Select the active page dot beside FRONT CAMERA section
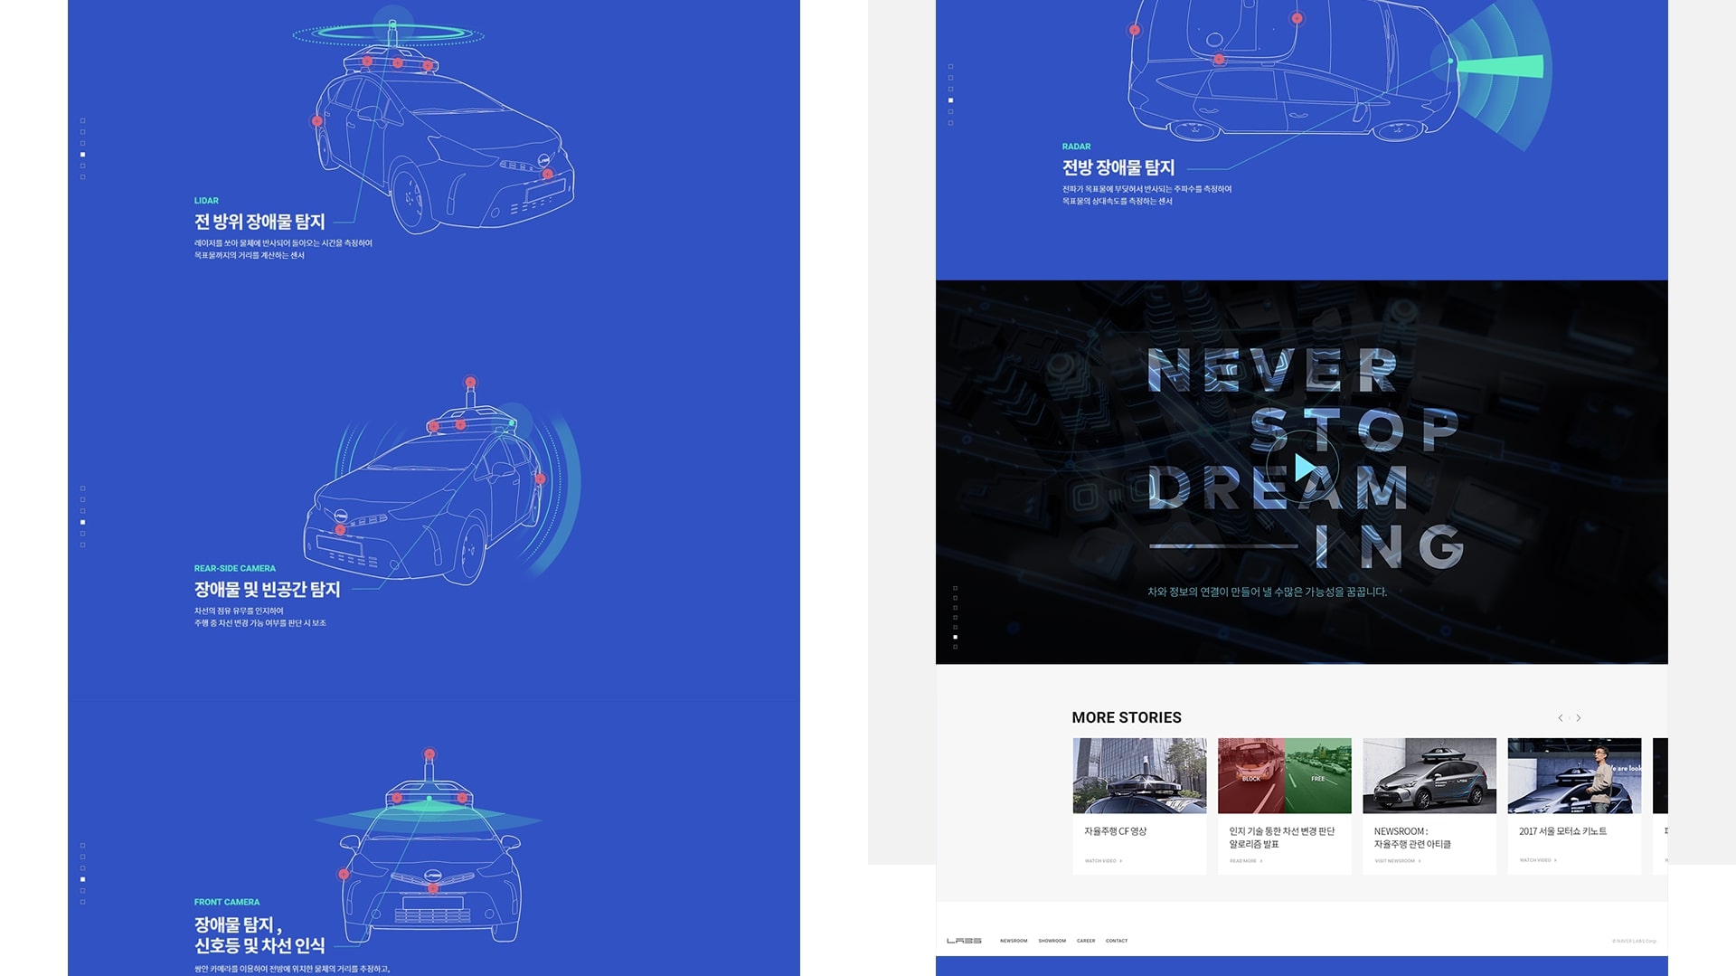1736x976 pixels. coord(83,879)
